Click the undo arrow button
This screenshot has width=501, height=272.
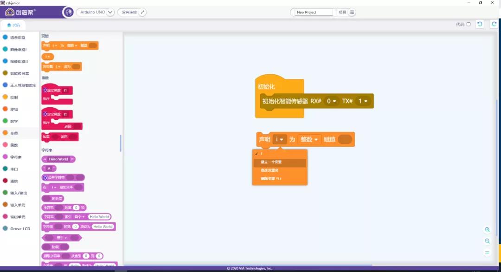click(x=480, y=24)
